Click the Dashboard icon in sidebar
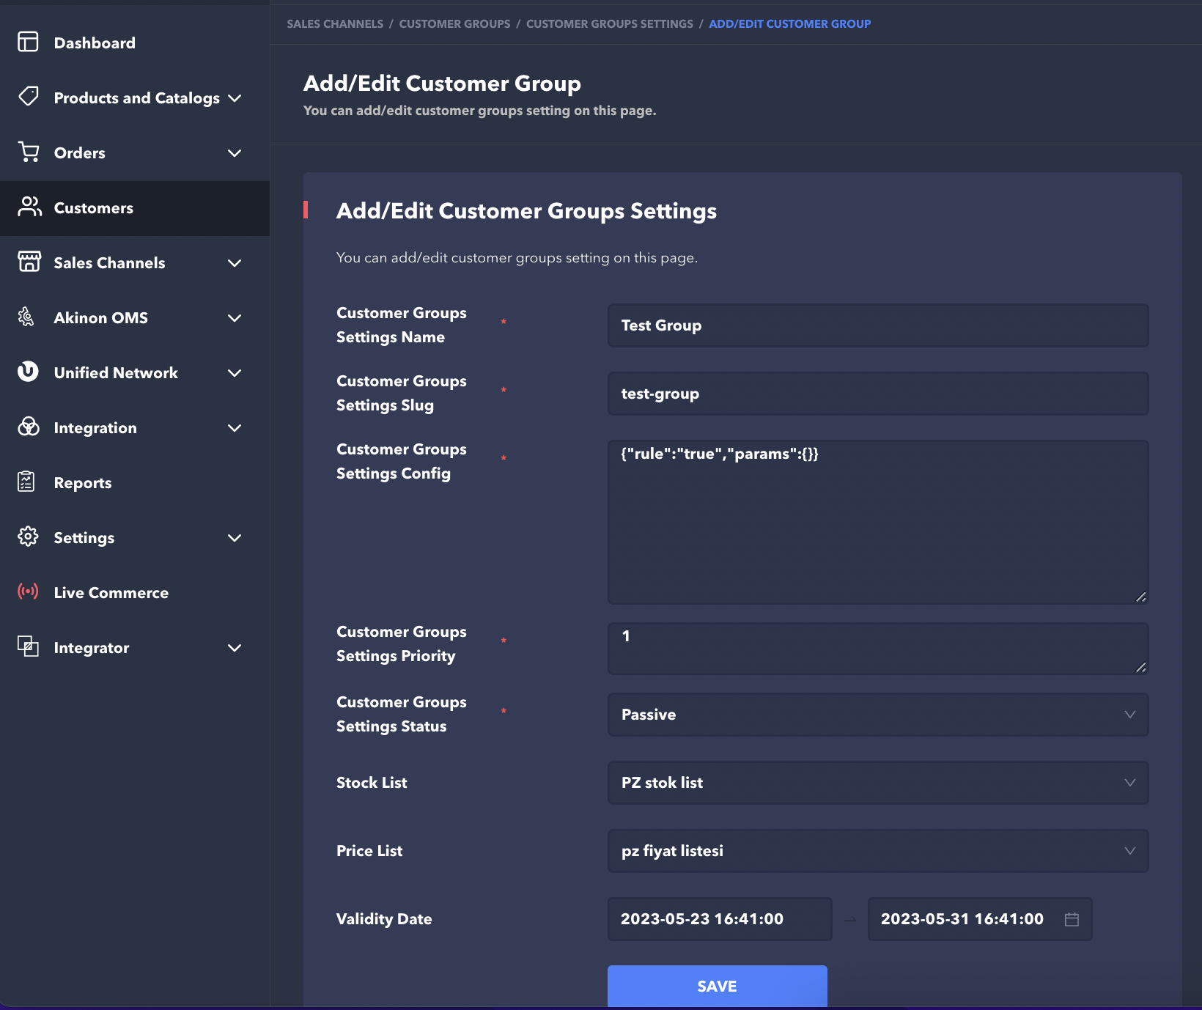 pyautogui.click(x=28, y=42)
